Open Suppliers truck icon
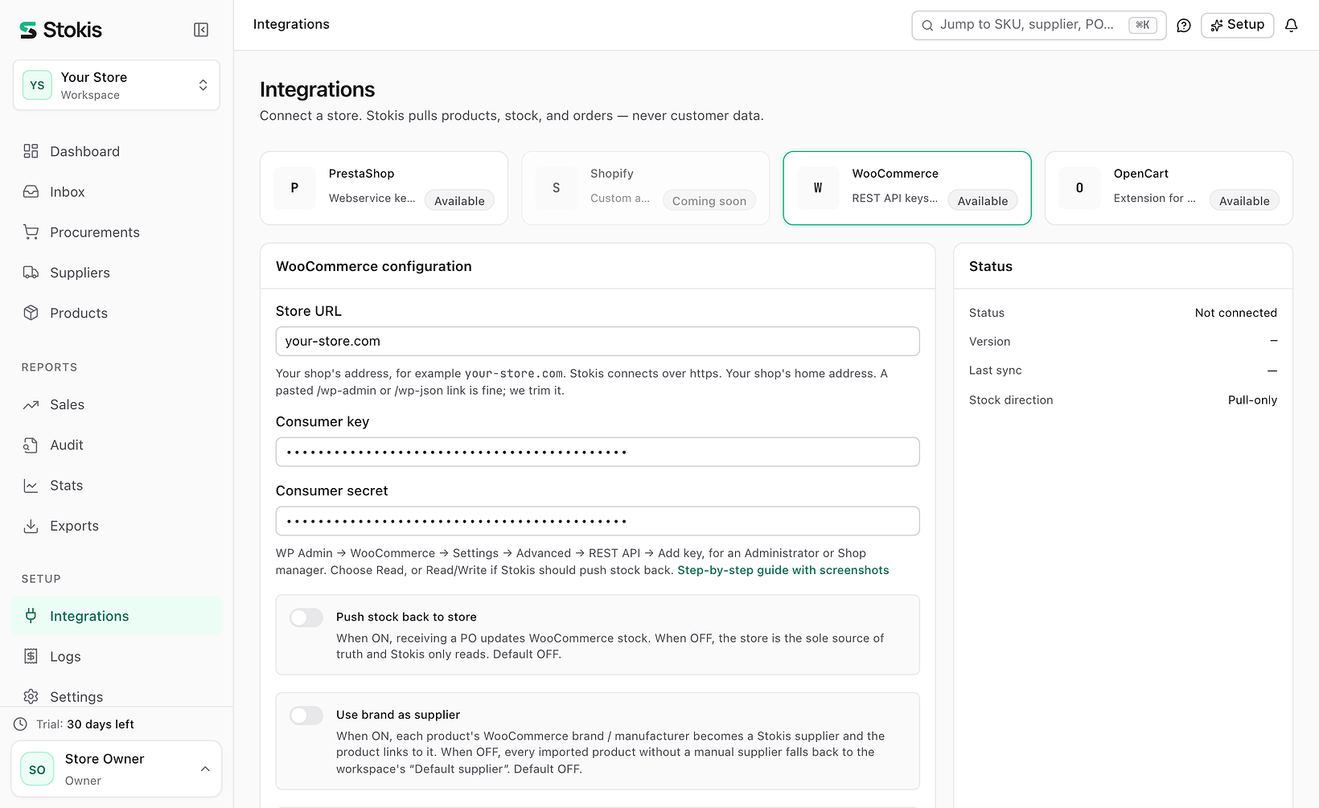This screenshot has width=1319, height=808. tap(31, 273)
